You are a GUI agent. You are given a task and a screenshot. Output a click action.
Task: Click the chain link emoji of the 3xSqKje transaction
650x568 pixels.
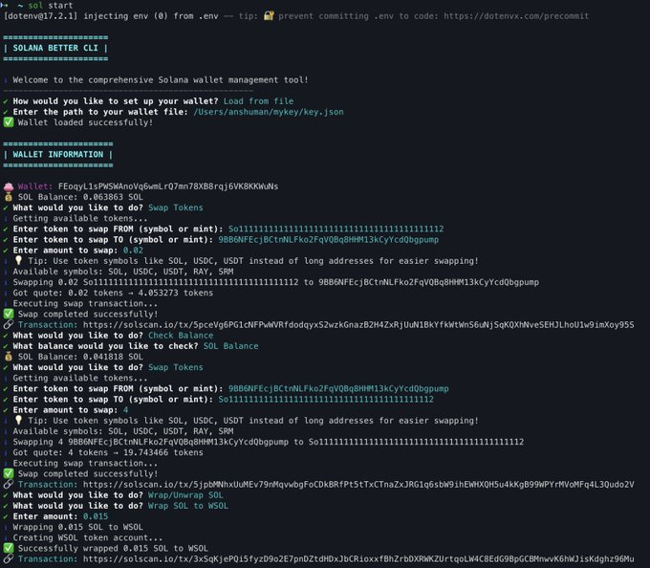(x=9, y=558)
